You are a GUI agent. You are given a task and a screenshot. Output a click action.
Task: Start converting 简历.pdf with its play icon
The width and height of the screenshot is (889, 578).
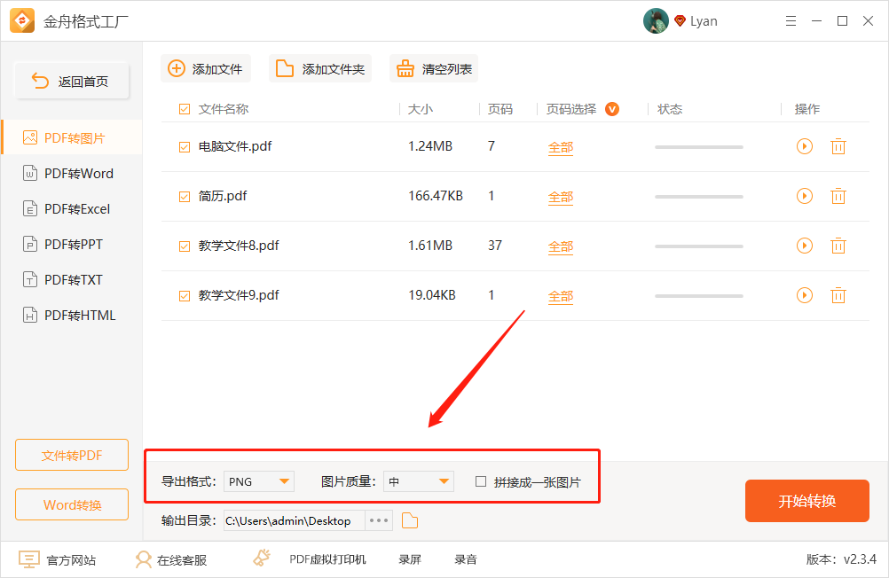coord(805,196)
